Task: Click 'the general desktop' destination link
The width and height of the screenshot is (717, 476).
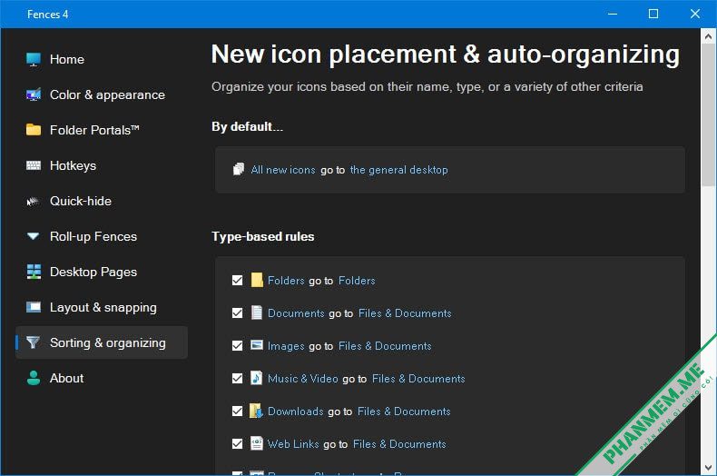Action: coord(398,170)
